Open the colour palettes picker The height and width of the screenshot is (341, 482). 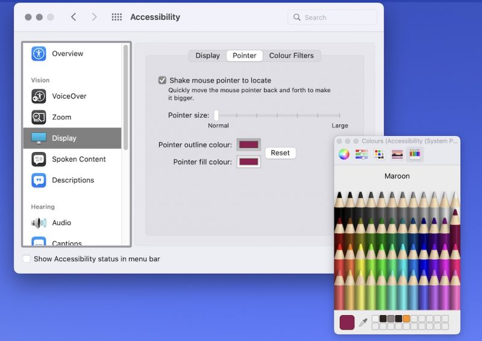pos(379,154)
